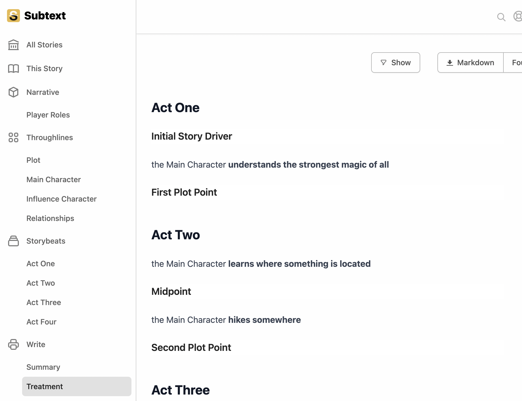
Task: Click the This Story book icon
Action: (x=13, y=68)
